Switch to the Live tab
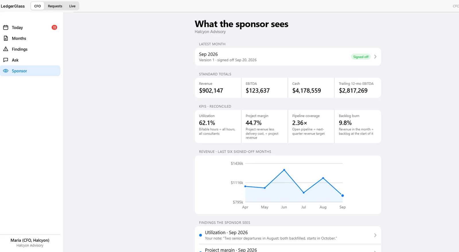 [72, 6]
